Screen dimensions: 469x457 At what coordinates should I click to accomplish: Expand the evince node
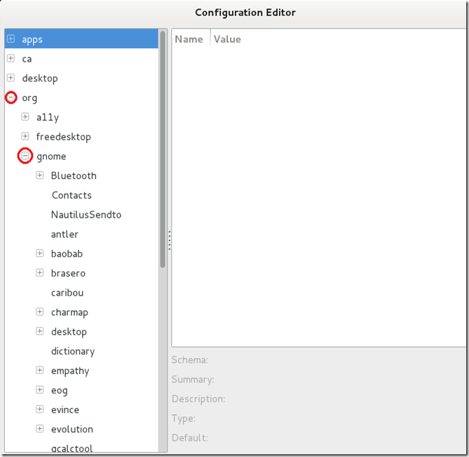click(39, 409)
